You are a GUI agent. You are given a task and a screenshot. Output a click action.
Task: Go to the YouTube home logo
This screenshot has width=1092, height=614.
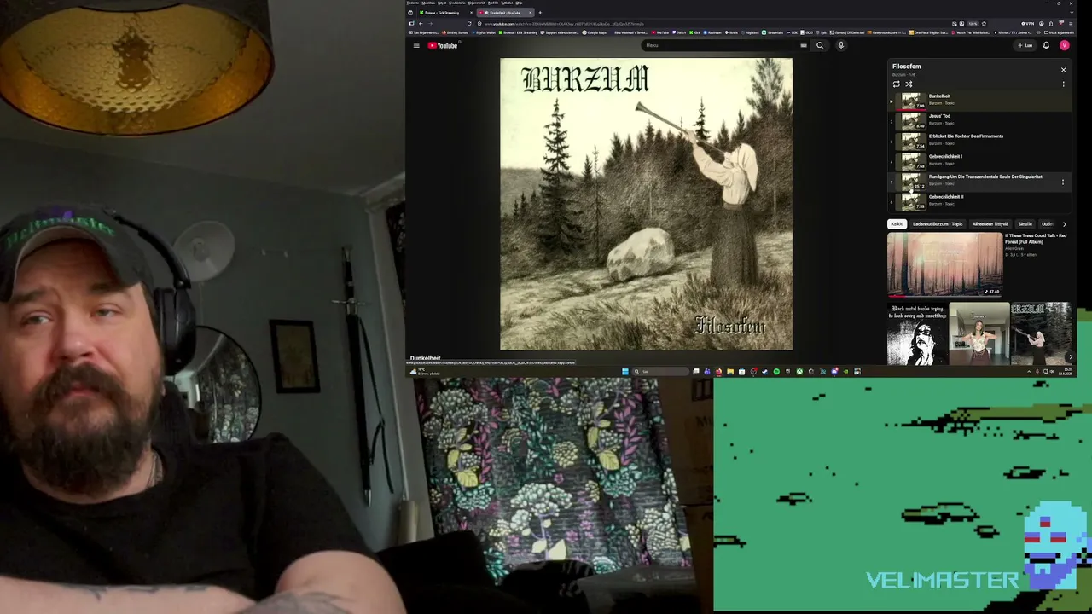click(x=443, y=45)
